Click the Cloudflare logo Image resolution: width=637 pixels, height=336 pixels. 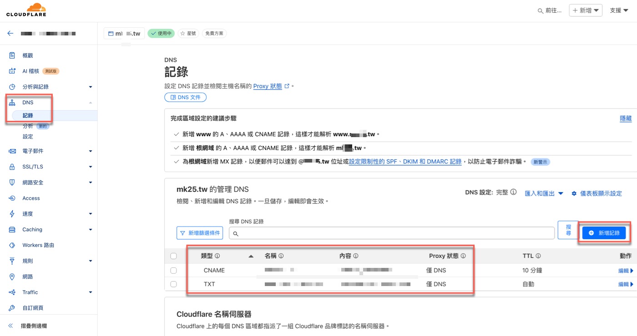(x=26, y=10)
